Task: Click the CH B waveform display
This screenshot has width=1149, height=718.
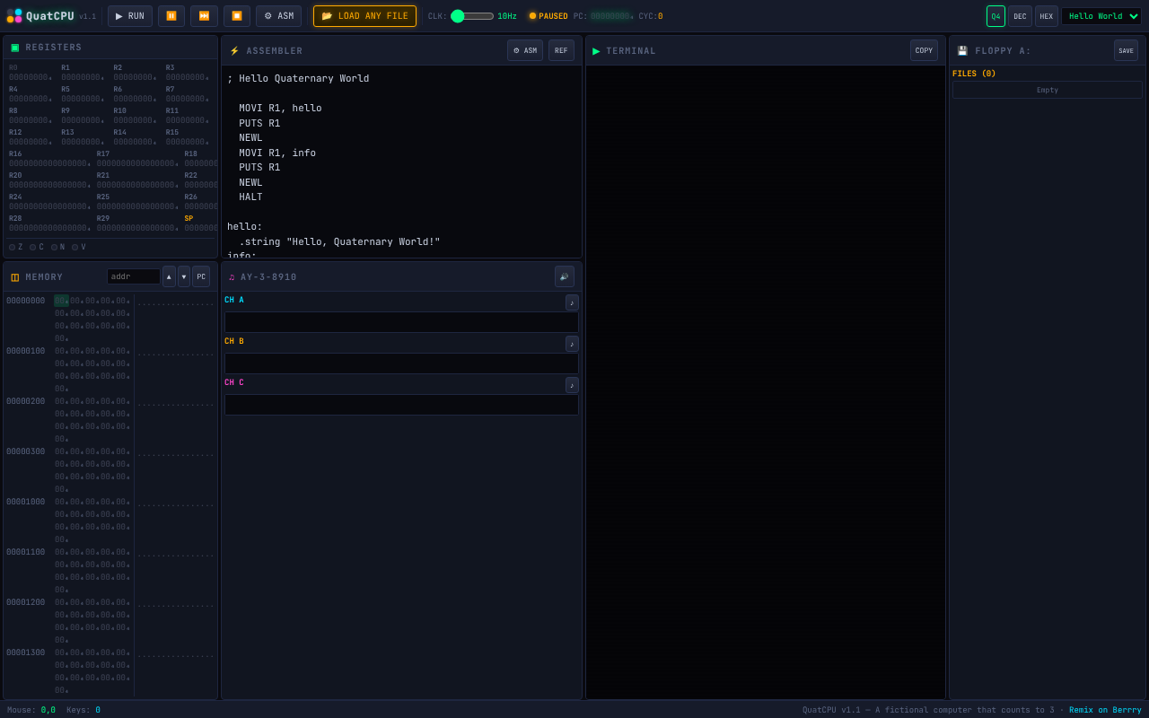Action: point(401,363)
